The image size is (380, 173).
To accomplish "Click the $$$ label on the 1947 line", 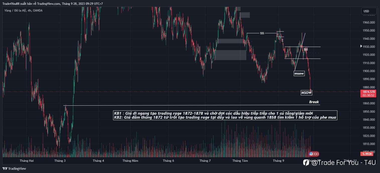I will pyautogui.click(x=262, y=33).
